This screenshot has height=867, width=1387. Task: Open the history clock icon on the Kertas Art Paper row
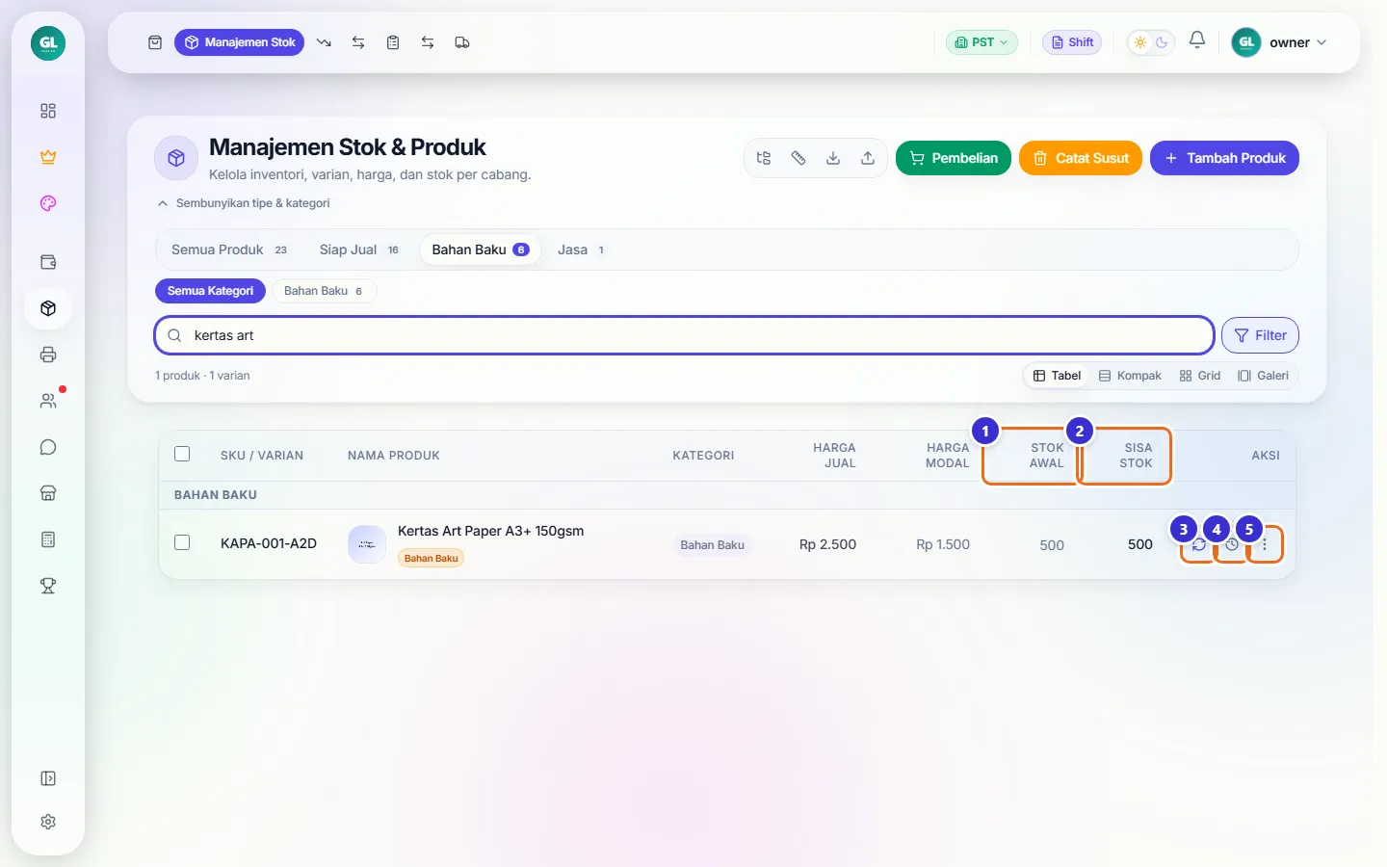coord(1232,544)
